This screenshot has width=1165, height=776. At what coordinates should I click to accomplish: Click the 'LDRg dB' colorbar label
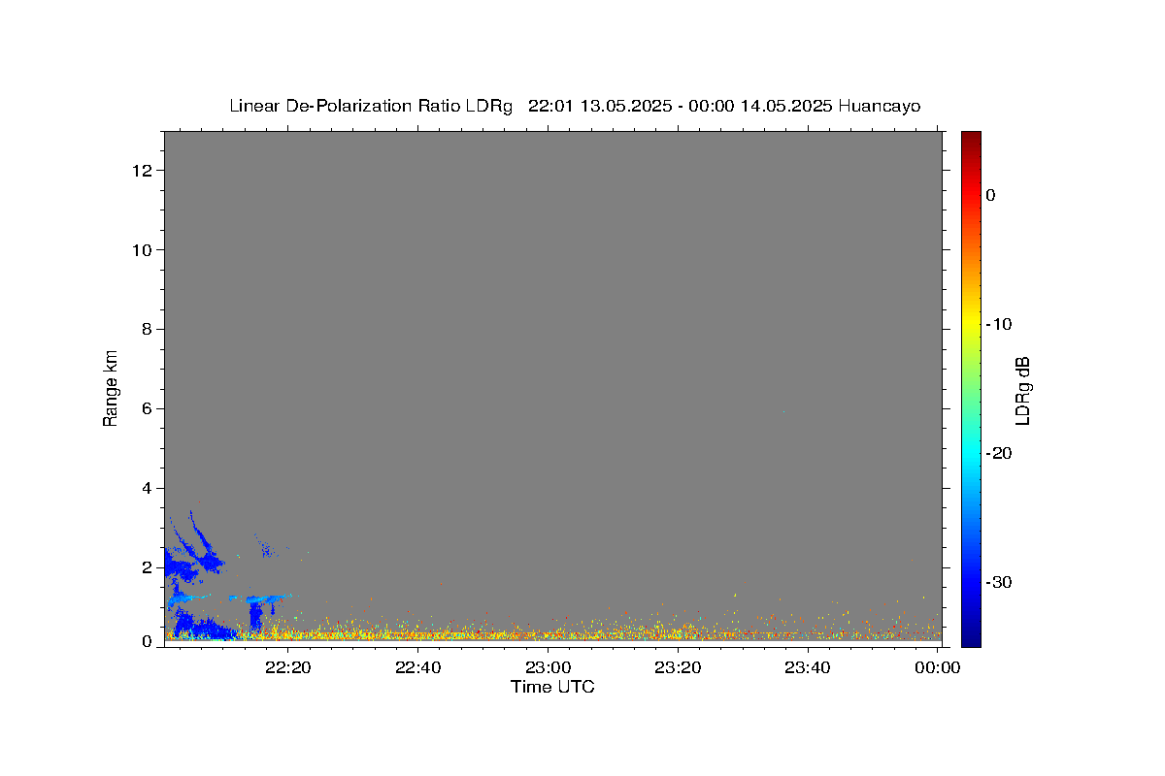[1021, 390]
